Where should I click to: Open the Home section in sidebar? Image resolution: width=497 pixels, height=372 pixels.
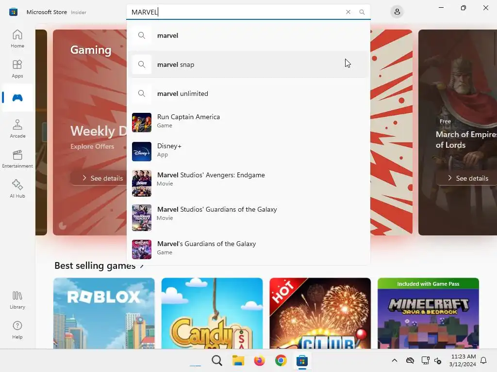click(x=17, y=39)
